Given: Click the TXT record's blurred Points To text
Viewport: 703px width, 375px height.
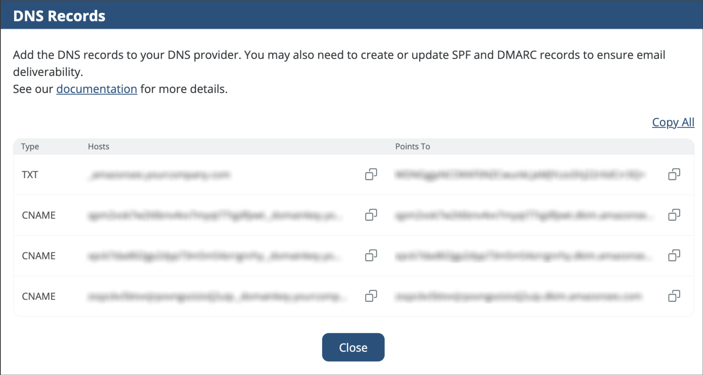Looking at the screenshot, I should [x=518, y=175].
